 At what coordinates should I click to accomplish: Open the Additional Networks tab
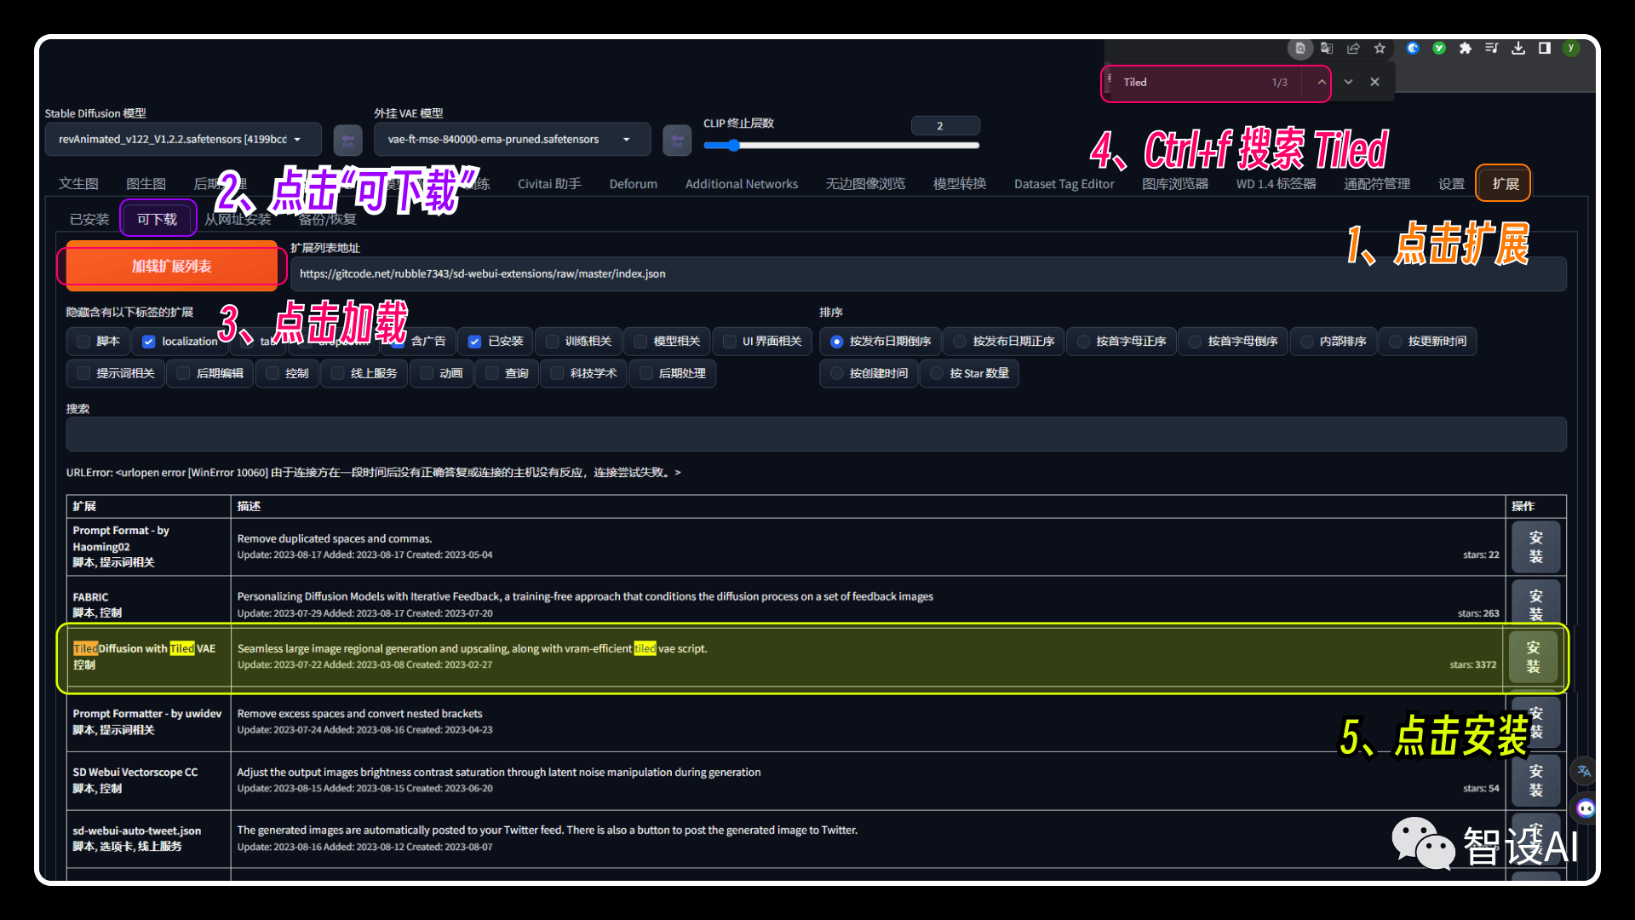[x=742, y=184]
